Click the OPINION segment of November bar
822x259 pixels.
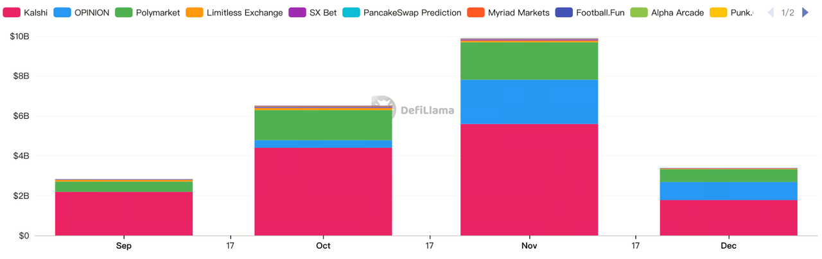coord(529,102)
